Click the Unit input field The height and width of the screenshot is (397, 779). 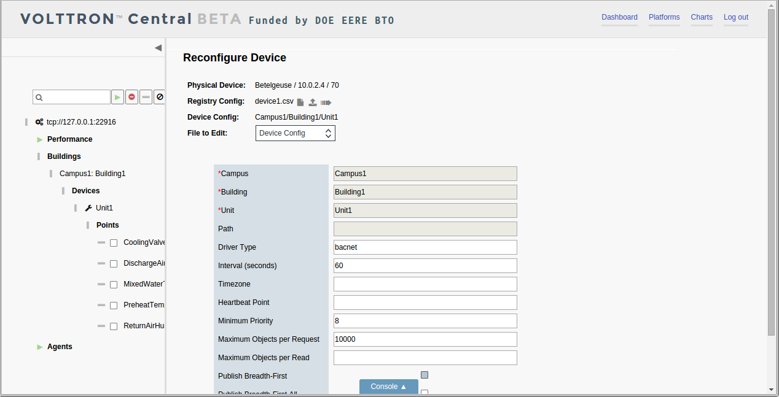[x=425, y=210]
